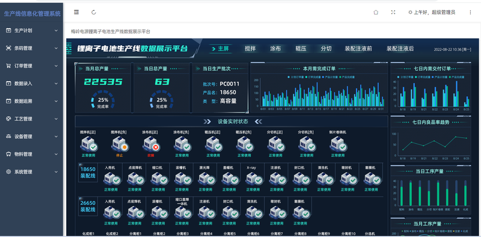
Task: Expand the 设备管理 chevron arrow
Action: click(56, 137)
